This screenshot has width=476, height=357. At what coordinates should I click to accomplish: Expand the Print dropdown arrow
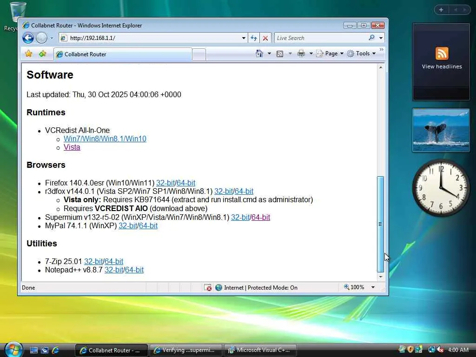[311, 53]
